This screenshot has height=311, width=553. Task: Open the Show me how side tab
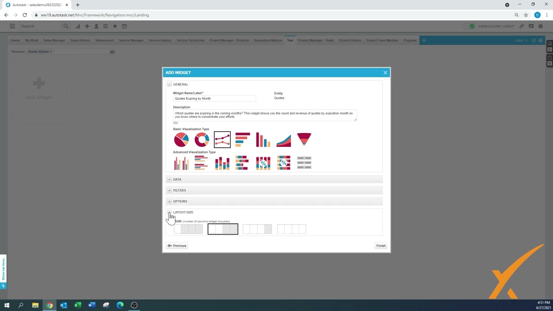pyautogui.click(x=3, y=272)
